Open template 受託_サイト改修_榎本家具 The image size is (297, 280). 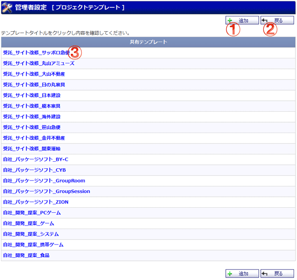pyautogui.click(x=32, y=106)
